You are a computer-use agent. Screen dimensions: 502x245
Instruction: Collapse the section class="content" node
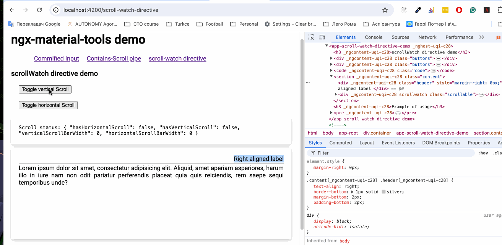coord(331,76)
